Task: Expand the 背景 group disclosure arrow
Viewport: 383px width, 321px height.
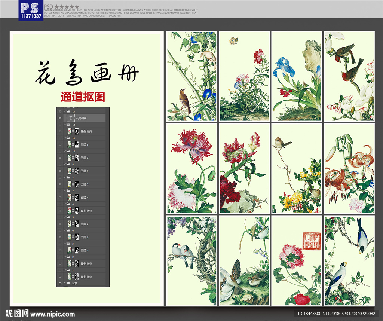Action: (64, 283)
